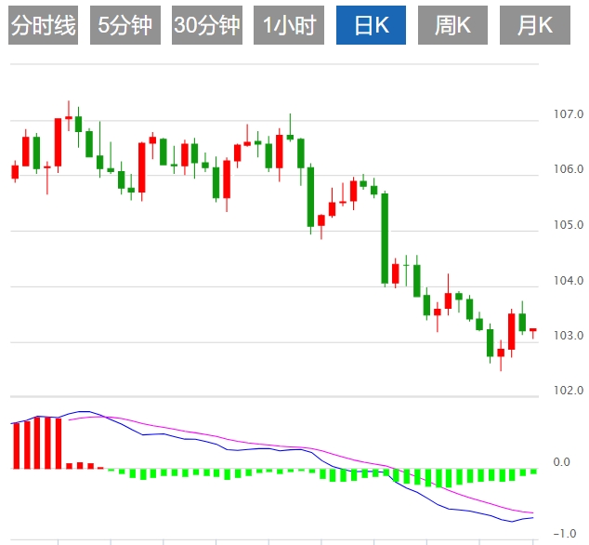
Task: Click the rightmost green MACD histogram bar
Action: [533, 472]
